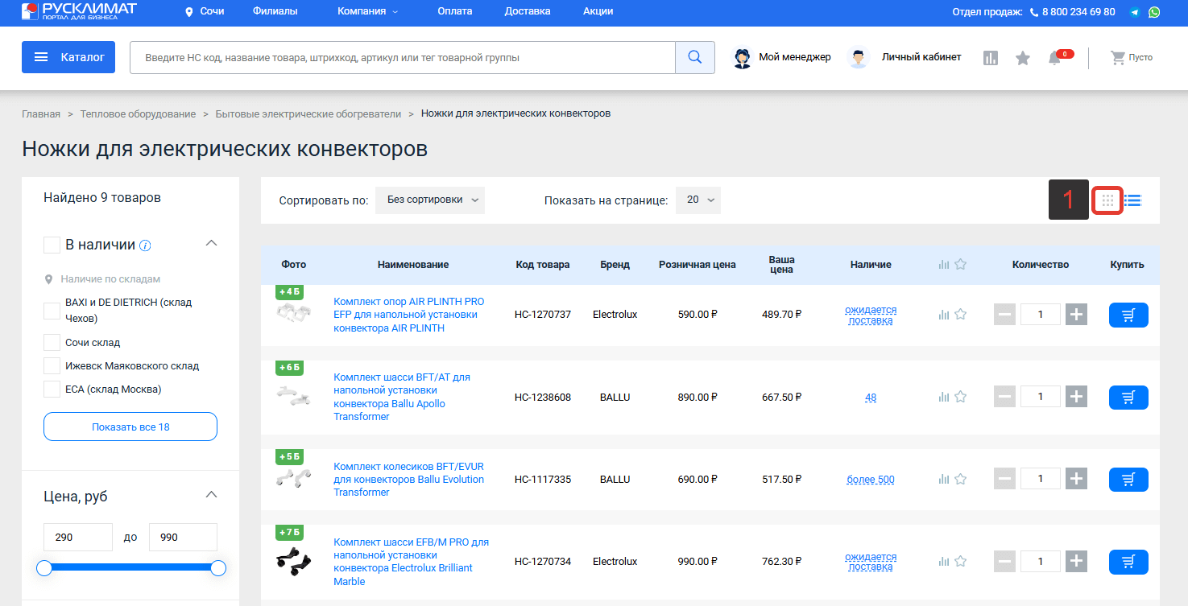Open Бытовые электрические обогреватели breadcrumb

(308, 113)
